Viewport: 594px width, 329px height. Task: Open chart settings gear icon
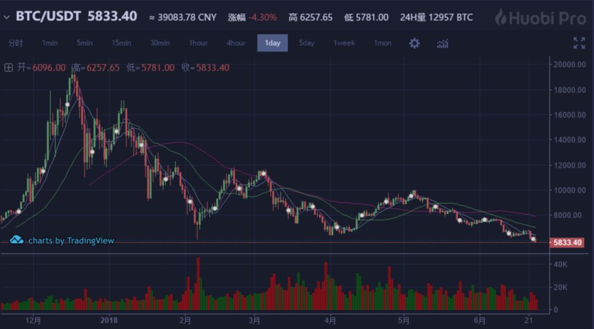pos(414,43)
